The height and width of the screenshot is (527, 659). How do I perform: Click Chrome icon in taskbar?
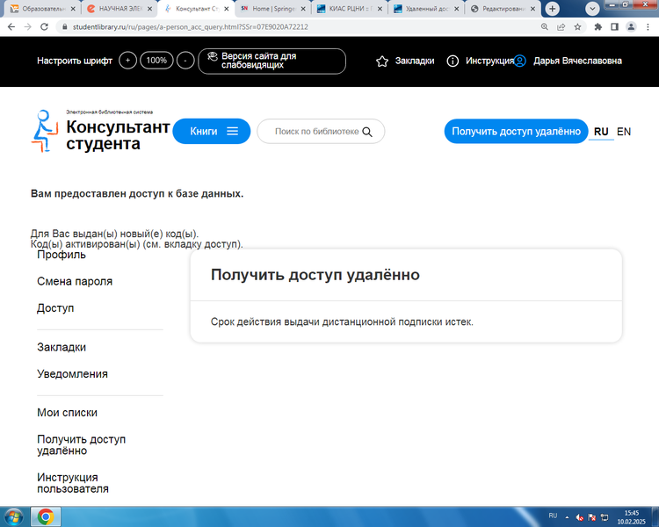tap(46, 516)
